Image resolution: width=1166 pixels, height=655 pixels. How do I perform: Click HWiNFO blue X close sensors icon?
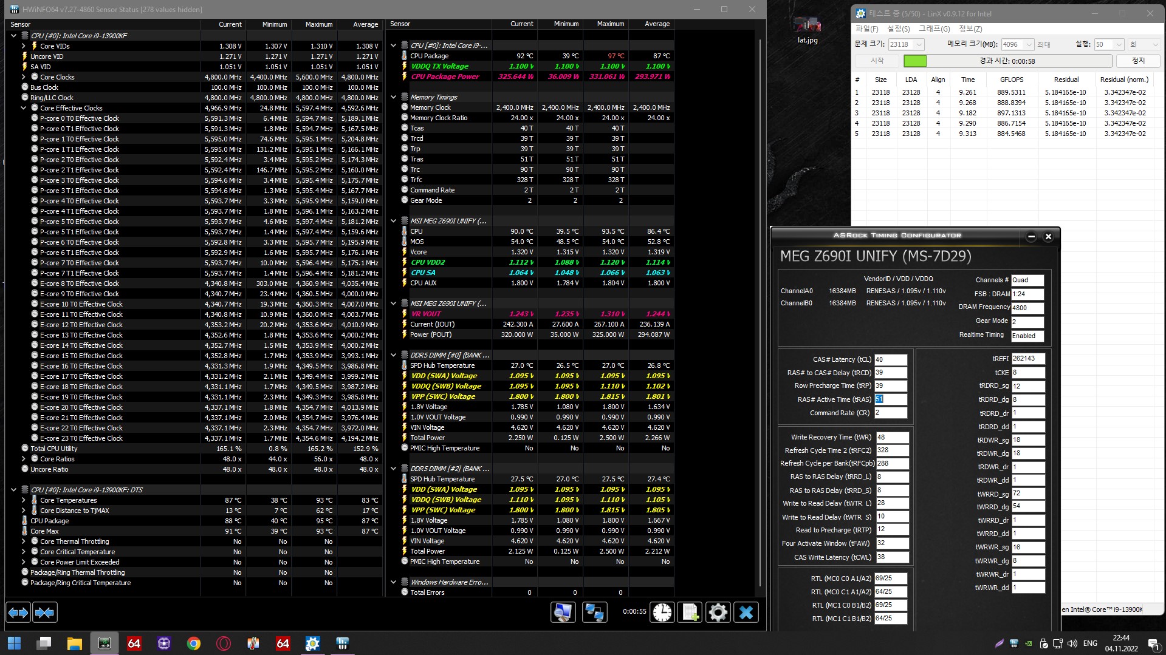pyautogui.click(x=746, y=613)
